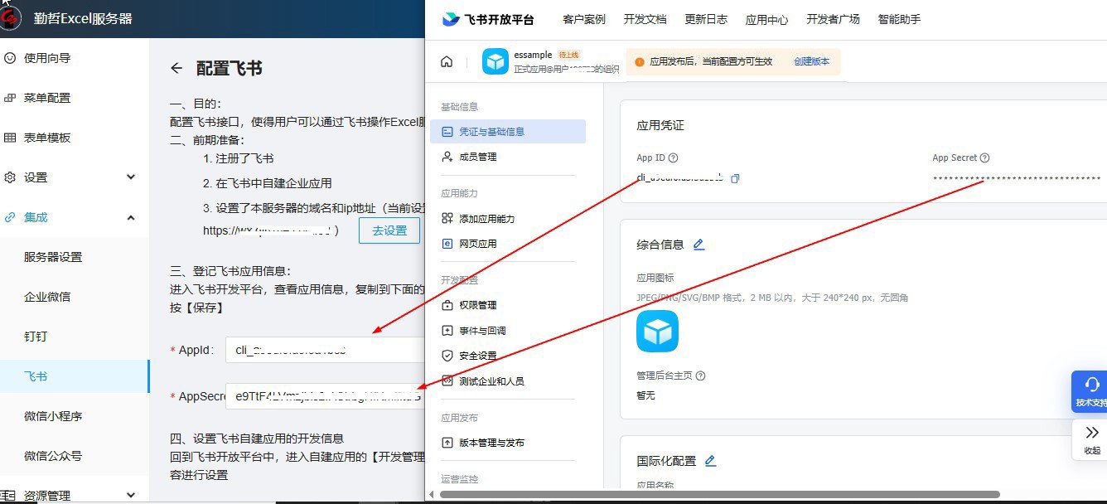Click the 去设置 button
Viewport: 1107px width, 504px height.
click(389, 230)
